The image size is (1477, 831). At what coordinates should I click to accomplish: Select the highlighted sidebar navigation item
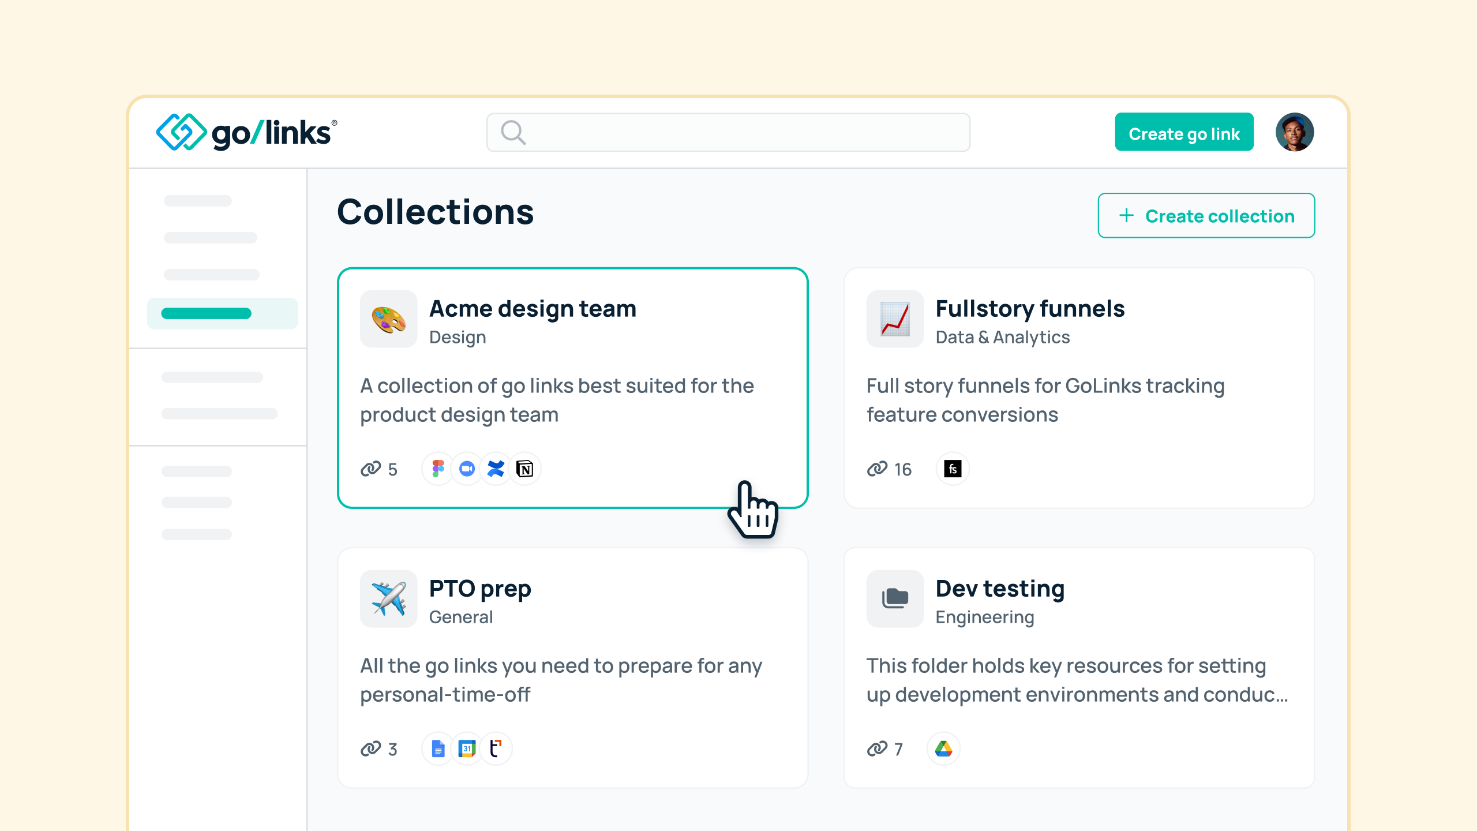pos(223,313)
